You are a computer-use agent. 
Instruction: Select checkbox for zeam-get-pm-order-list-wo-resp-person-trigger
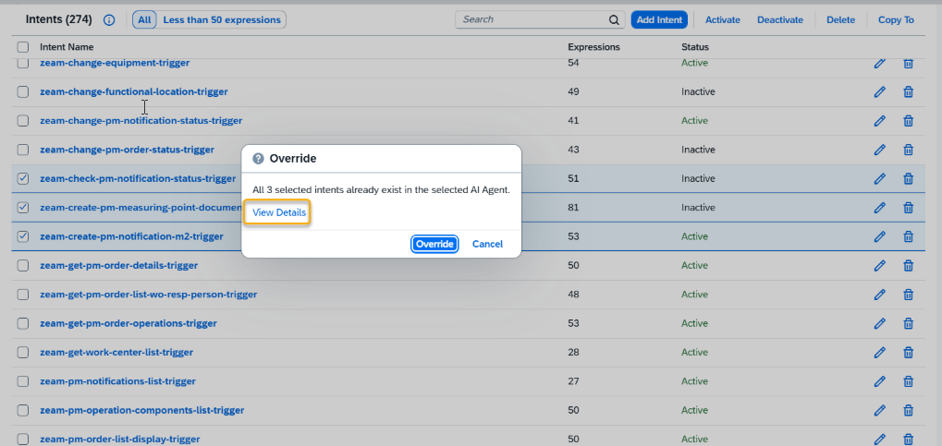coord(23,295)
